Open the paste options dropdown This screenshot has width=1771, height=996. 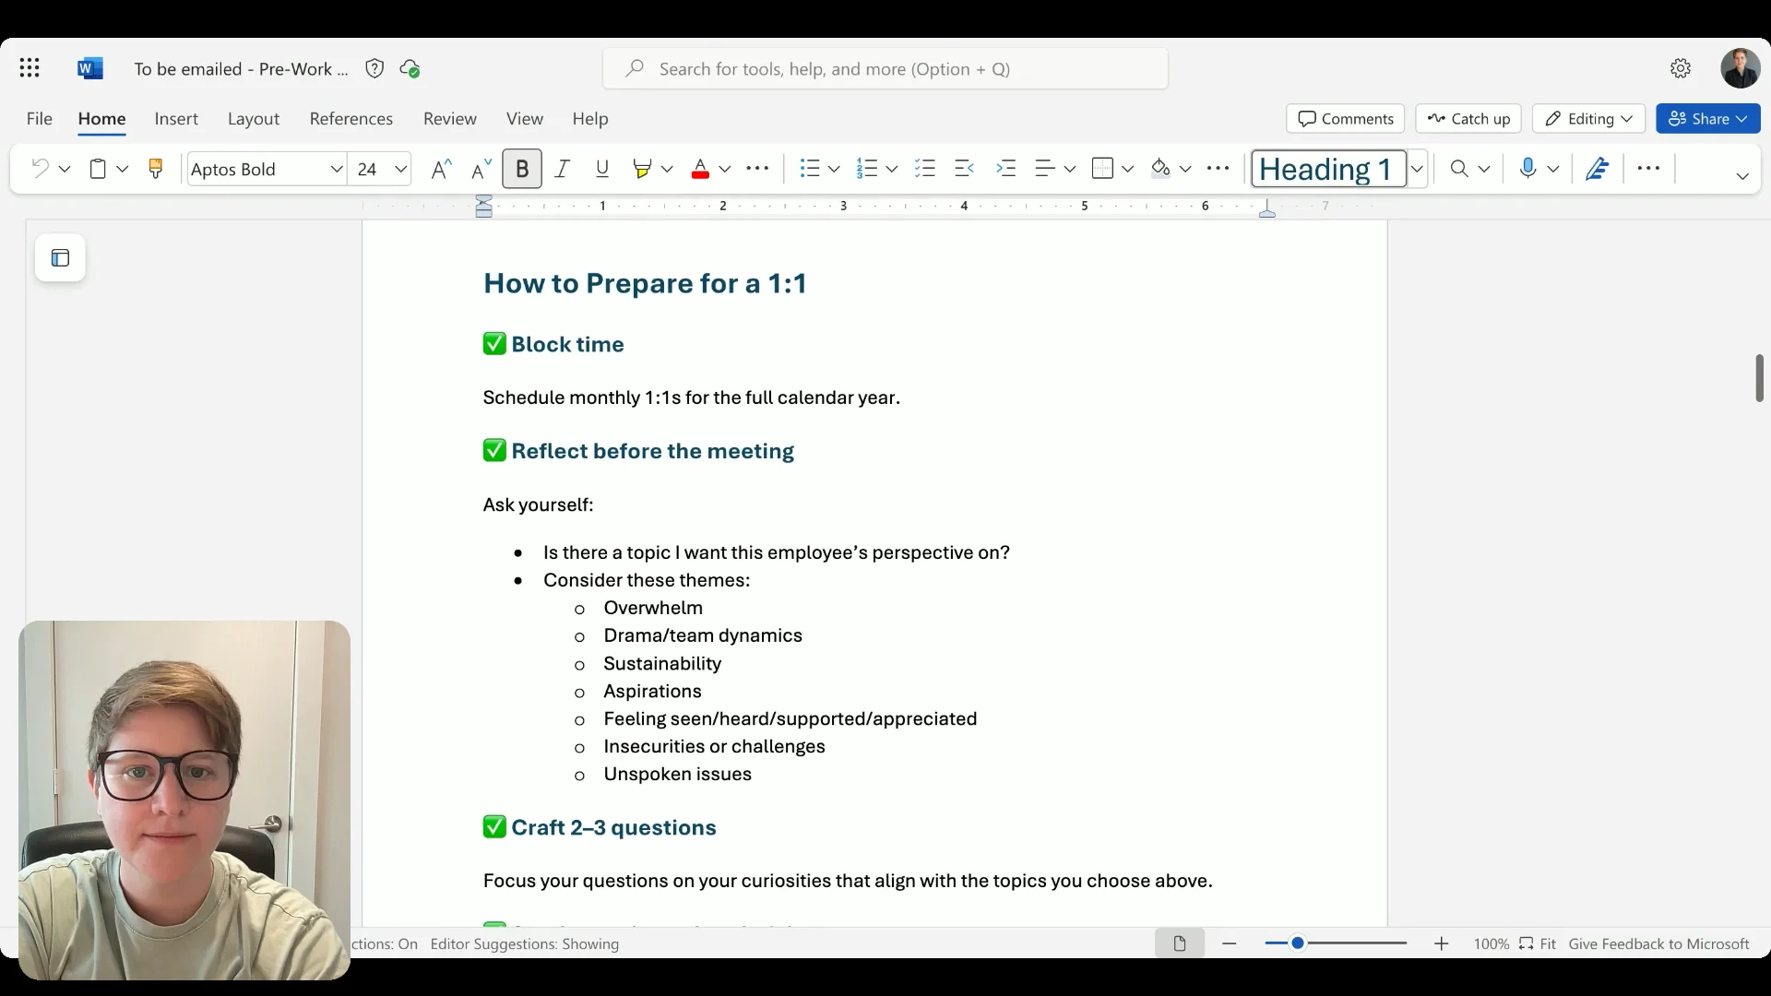point(123,169)
